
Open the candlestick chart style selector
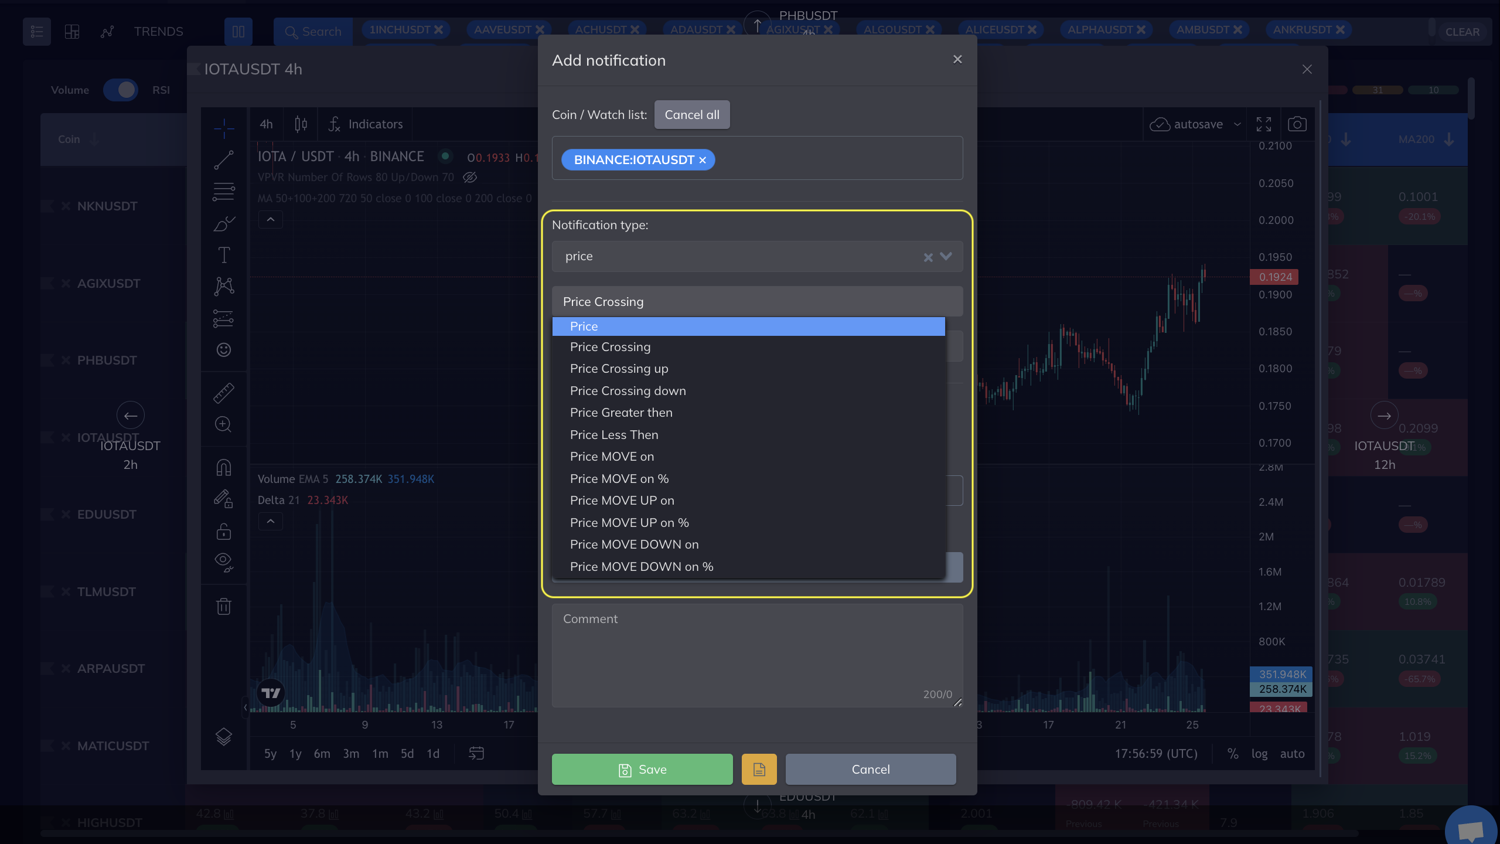[301, 124]
